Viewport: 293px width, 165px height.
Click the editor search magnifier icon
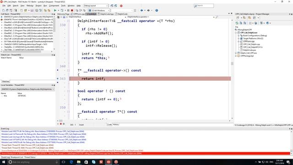click(x=217, y=17)
